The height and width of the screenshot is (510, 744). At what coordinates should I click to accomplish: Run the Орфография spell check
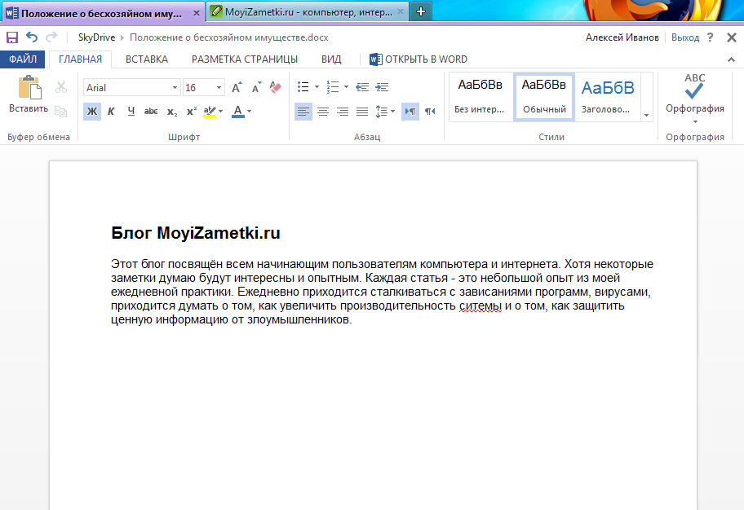pos(695,94)
